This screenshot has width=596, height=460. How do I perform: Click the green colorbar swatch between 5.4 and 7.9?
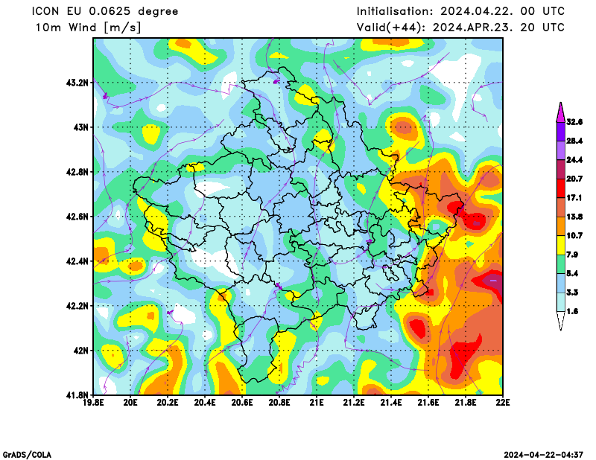561,264
